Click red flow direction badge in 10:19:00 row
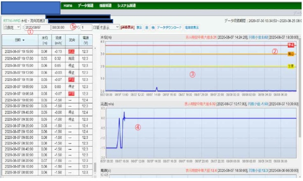This screenshot has width=303, height=181. (x=71, y=52)
